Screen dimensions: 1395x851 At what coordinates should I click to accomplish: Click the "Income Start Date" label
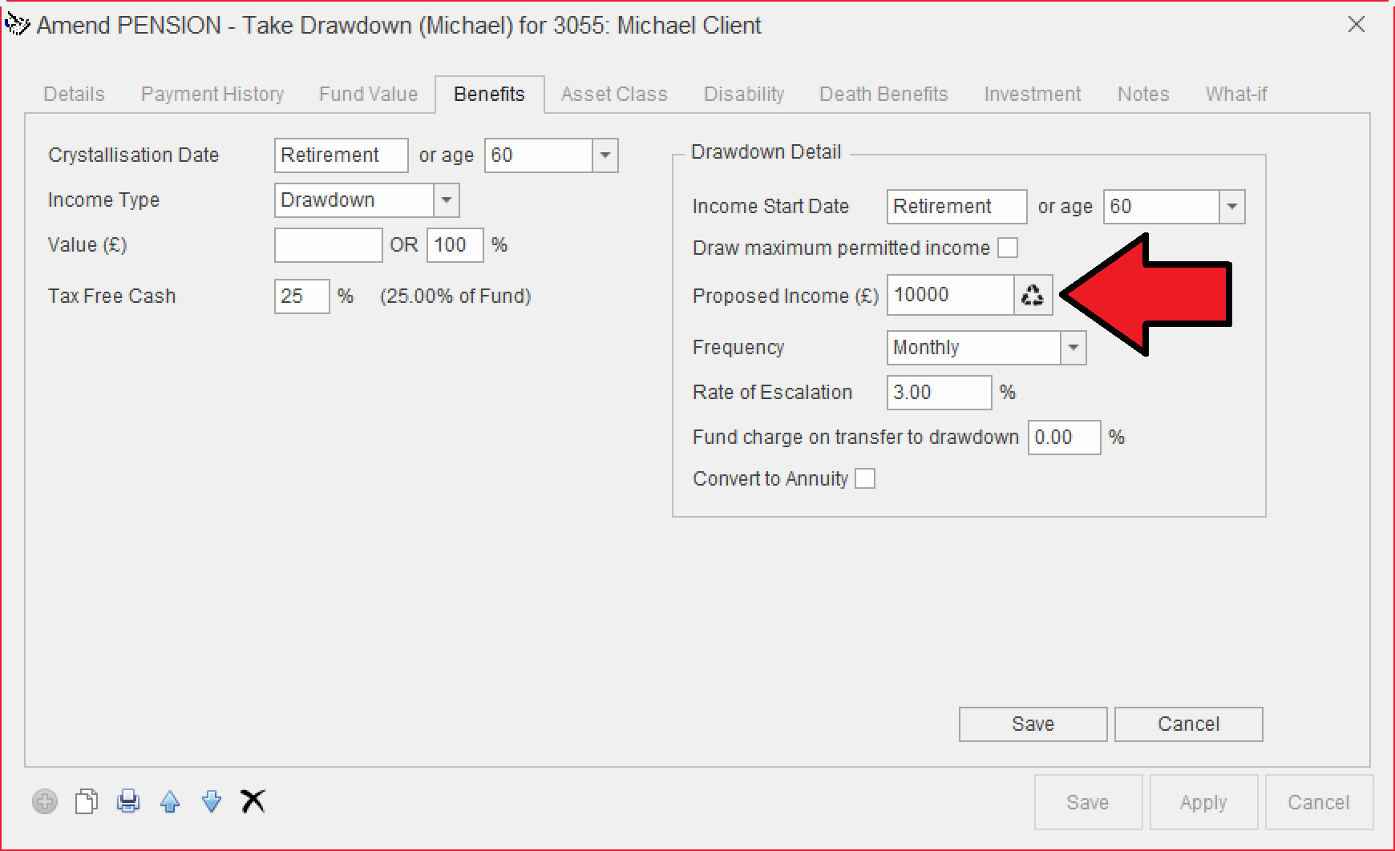pos(770,206)
